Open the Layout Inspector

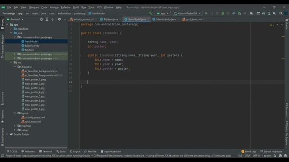click(271, 152)
